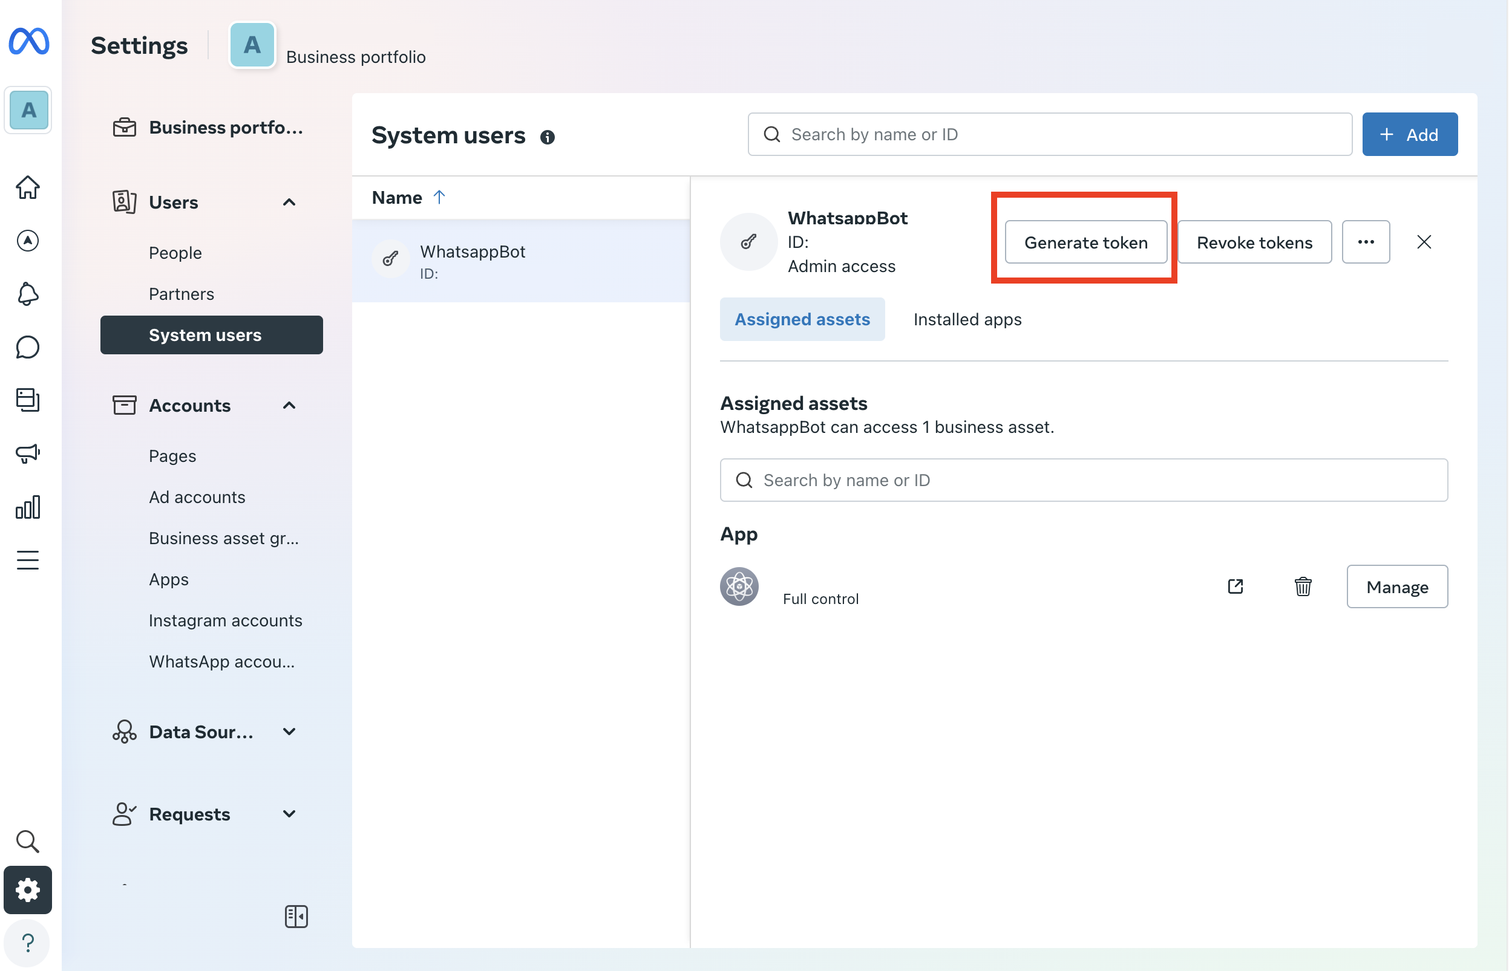Open WhatsApp accounts item
Viewport: 1509px width, 971px height.
[222, 661]
